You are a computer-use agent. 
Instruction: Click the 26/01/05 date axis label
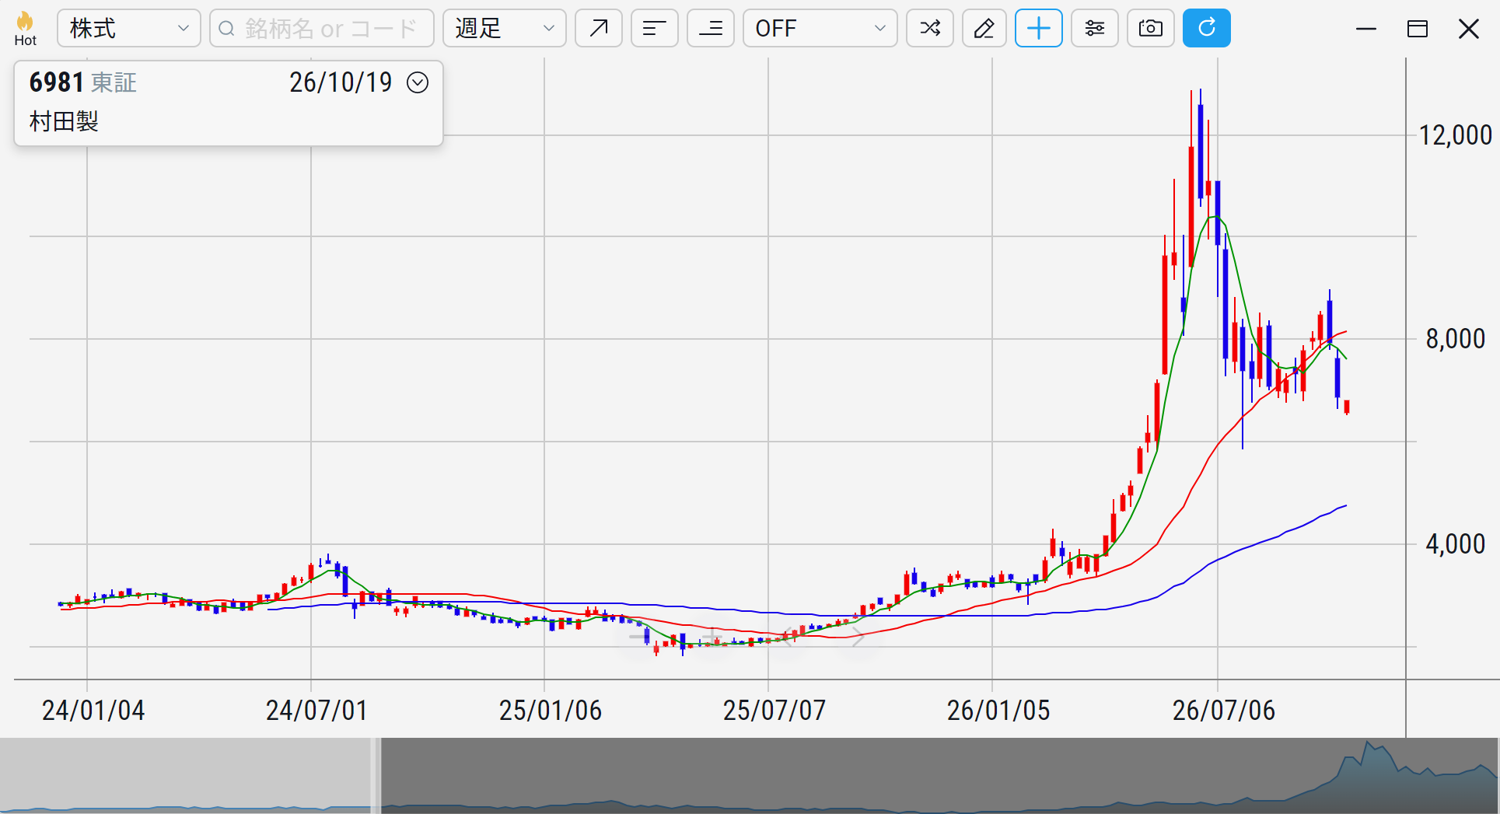click(x=998, y=711)
